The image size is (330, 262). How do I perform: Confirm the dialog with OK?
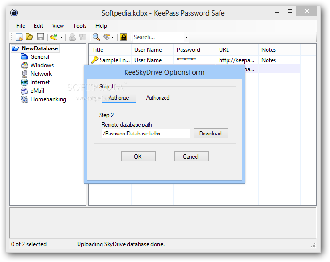tap(138, 157)
